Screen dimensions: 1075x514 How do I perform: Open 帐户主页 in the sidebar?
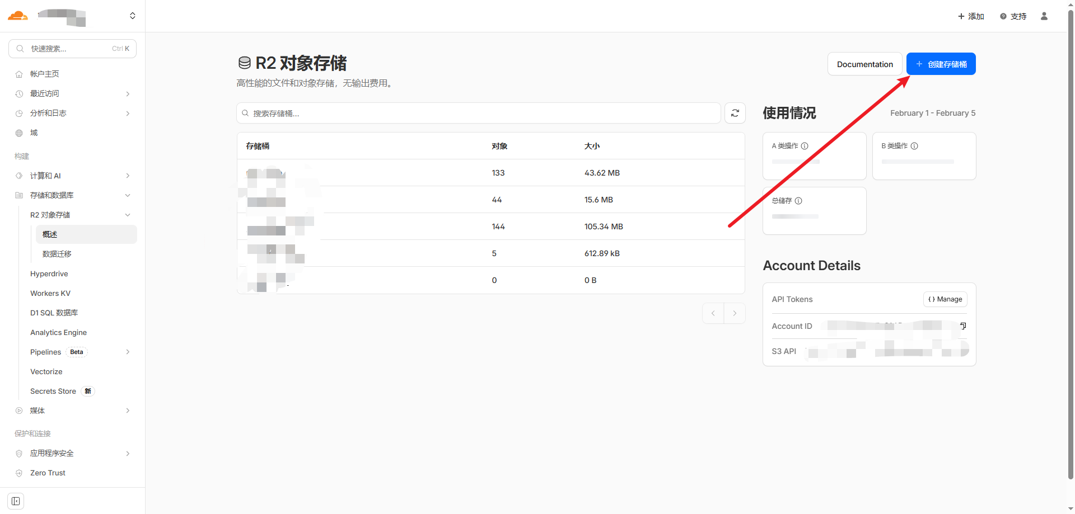point(45,74)
